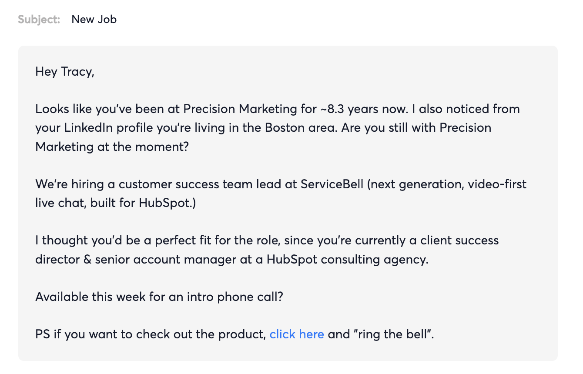
Task: Click the gray "Subject:" label
Action: pyautogui.click(x=39, y=19)
